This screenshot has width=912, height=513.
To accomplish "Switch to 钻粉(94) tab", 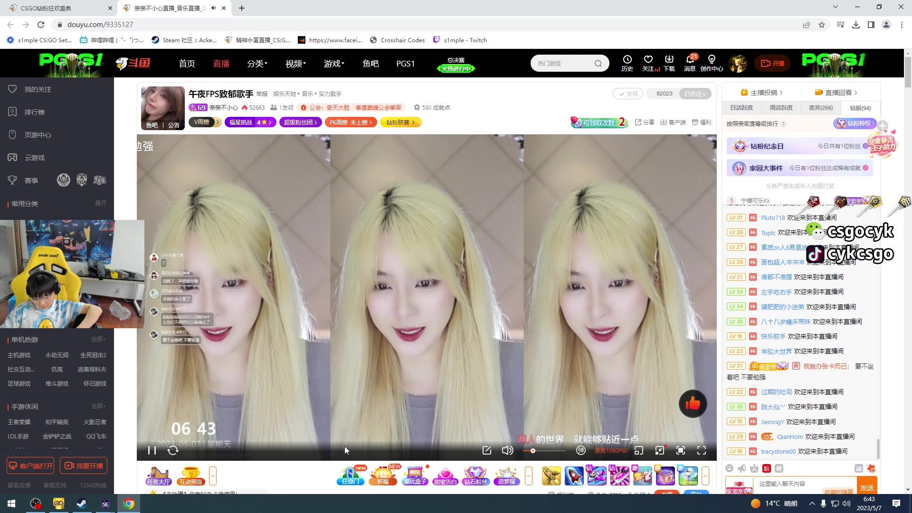I will (x=860, y=108).
